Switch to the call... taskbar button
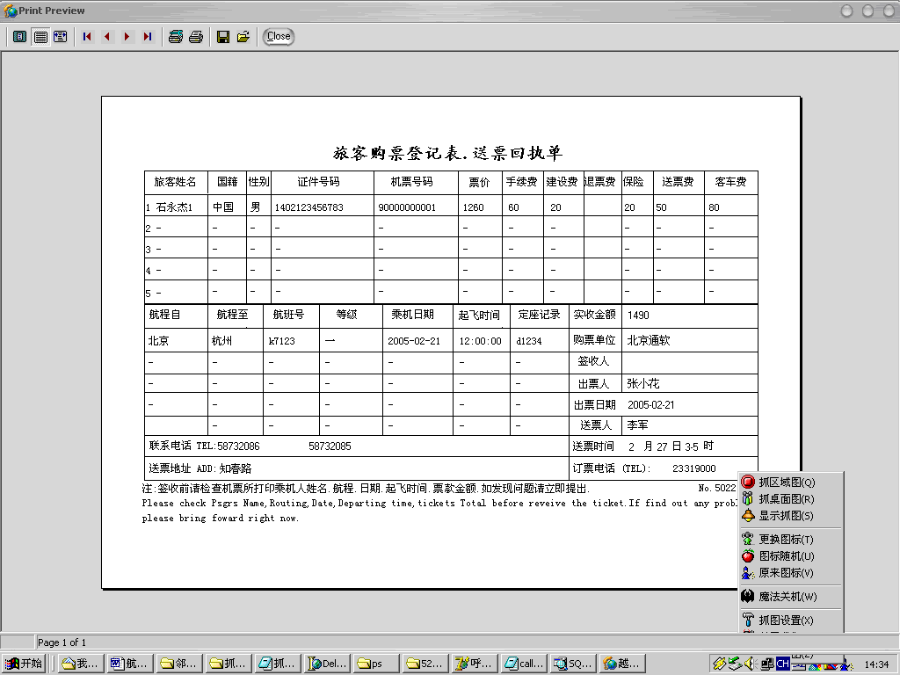900x675 pixels. pyautogui.click(x=525, y=664)
